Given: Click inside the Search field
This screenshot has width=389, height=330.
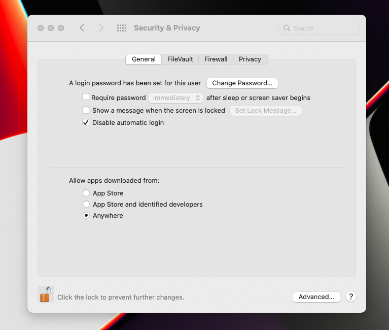Looking at the screenshot, I should 325,28.
